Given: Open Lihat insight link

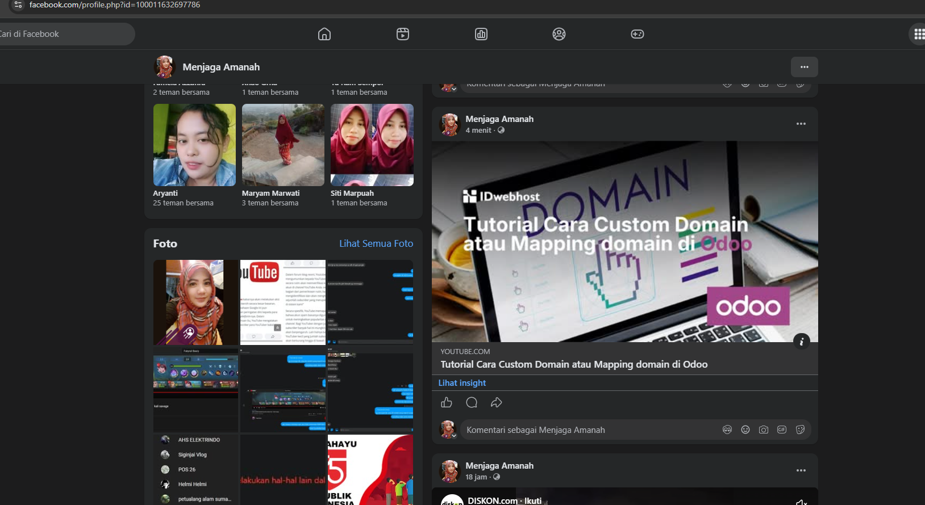Looking at the screenshot, I should (x=462, y=383).
